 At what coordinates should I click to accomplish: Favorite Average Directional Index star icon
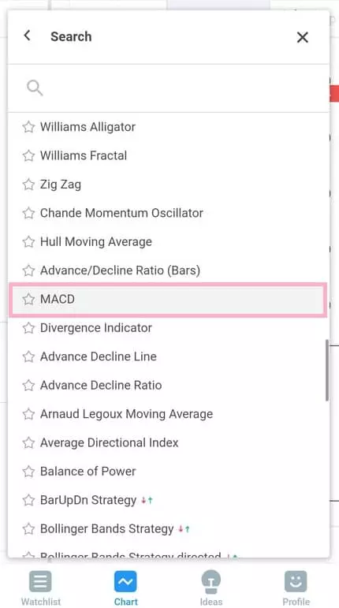pos(28,442)
